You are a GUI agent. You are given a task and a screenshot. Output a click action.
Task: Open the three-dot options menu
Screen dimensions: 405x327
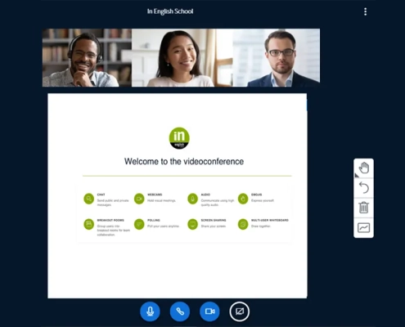[365, 11]
